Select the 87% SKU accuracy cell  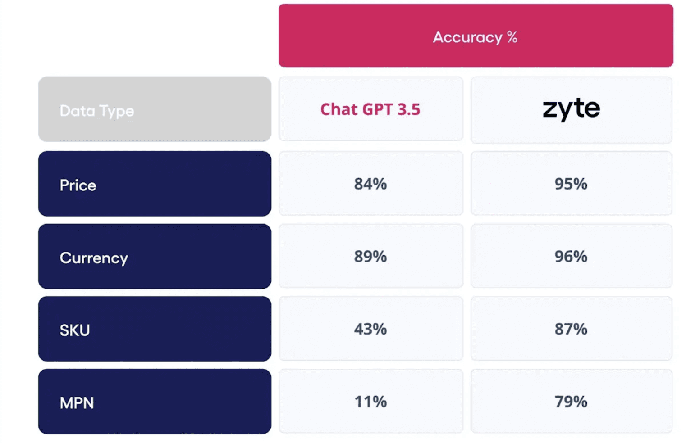click(x=571, y=329)
